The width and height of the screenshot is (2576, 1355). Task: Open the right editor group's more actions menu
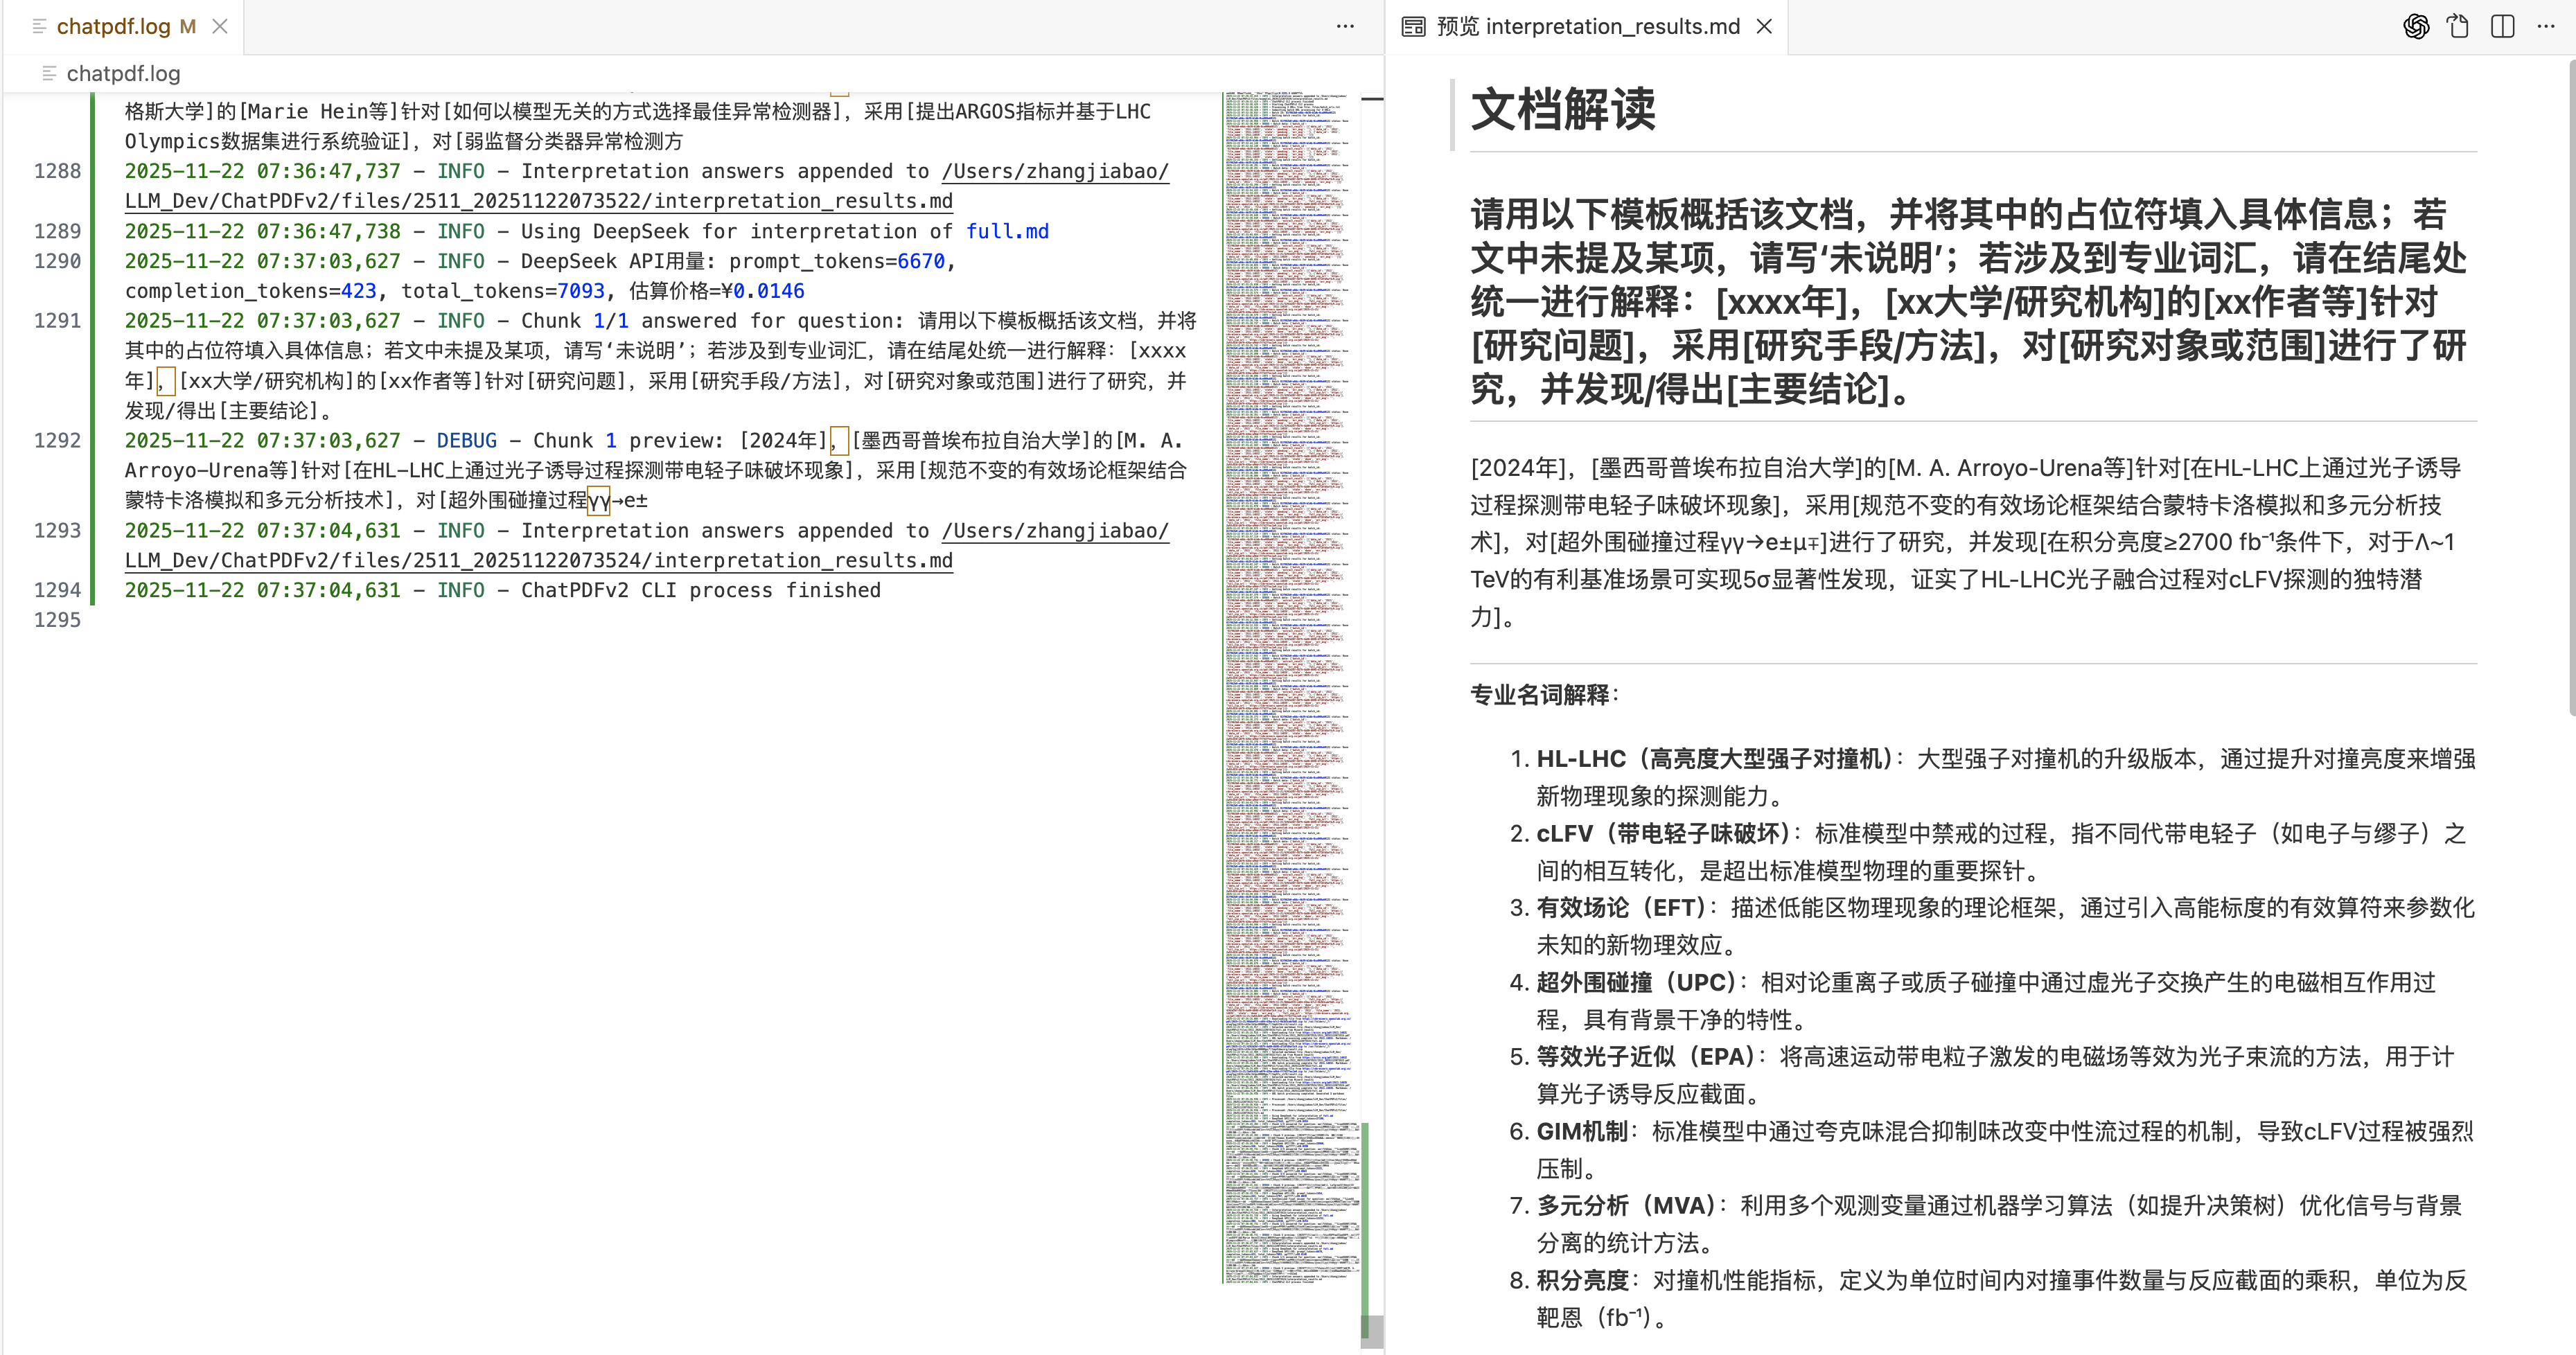click(x=2546, y=27)
